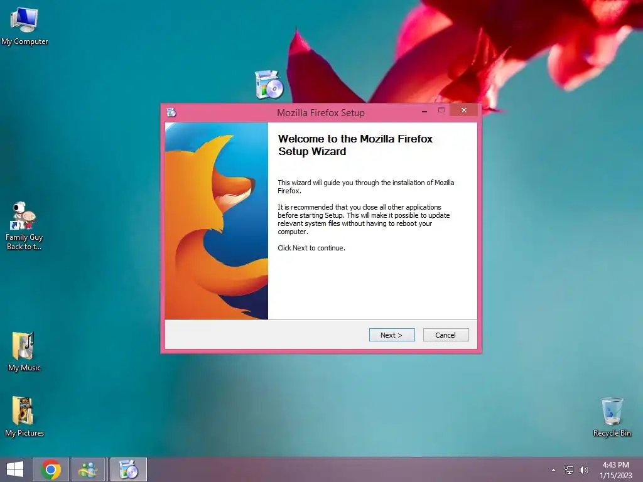Click the setup icon in the title bar
643x482 pixels.
click(x=171, y=112)
